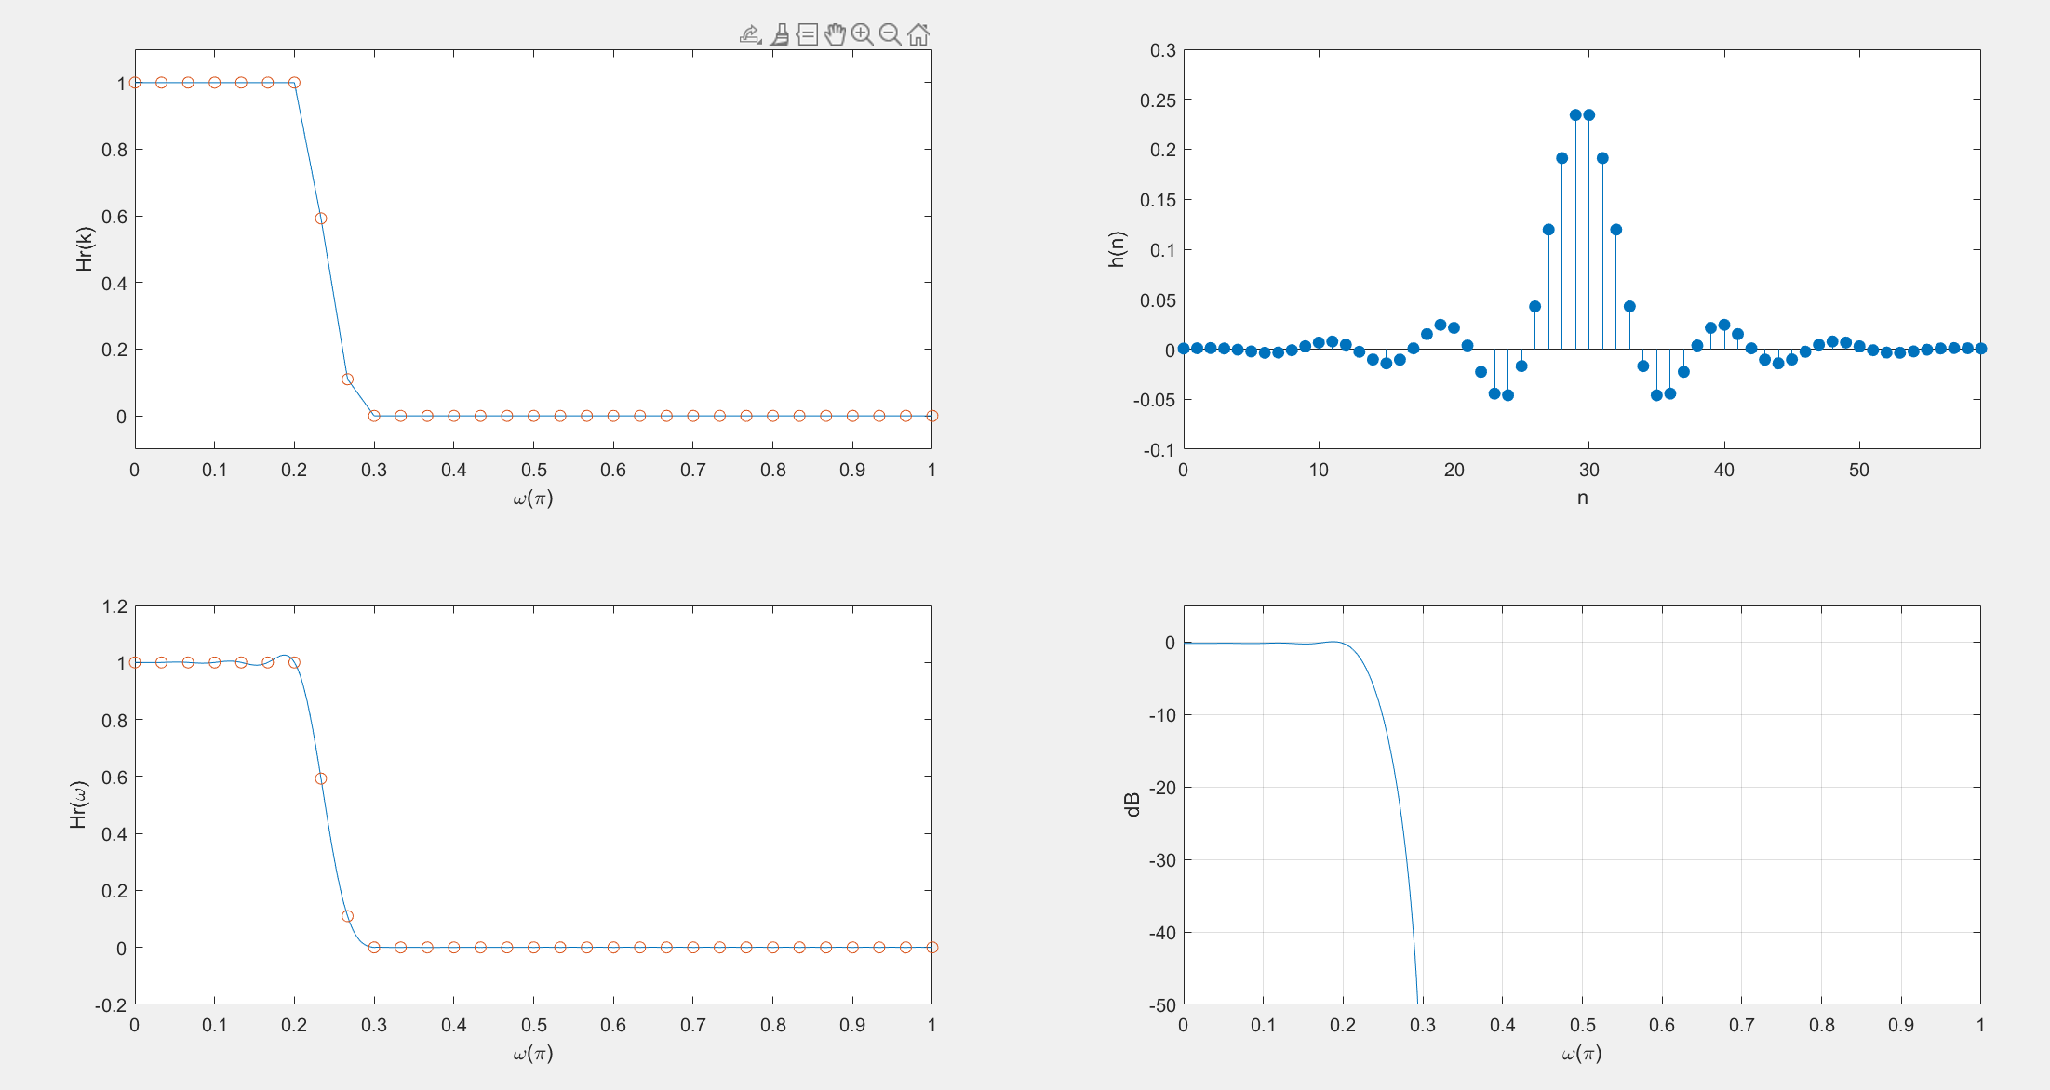This screenshot has height=1090, width=2050.
Task: Click the ω(π) label under Hr(k) plot
Action: click(533, 498)
